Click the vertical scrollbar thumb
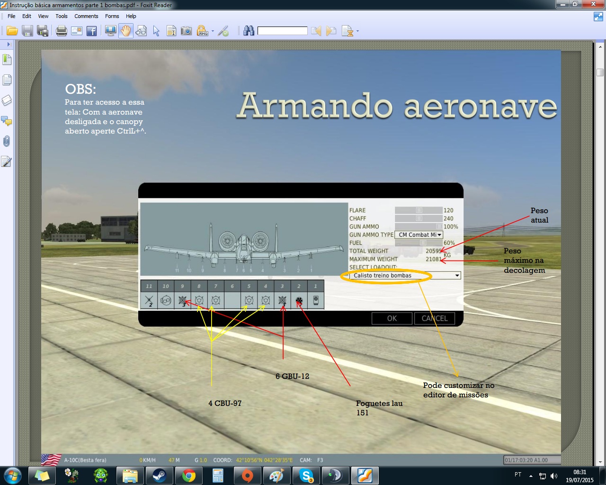This screenshot has height=485, width=606. [x=600, y=72]
